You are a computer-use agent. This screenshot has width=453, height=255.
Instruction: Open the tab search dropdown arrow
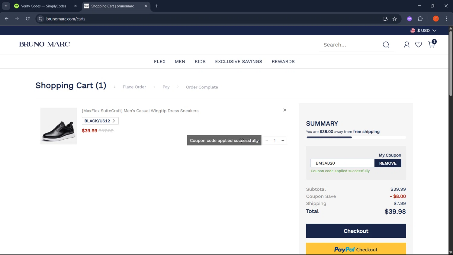coord(6,6)
